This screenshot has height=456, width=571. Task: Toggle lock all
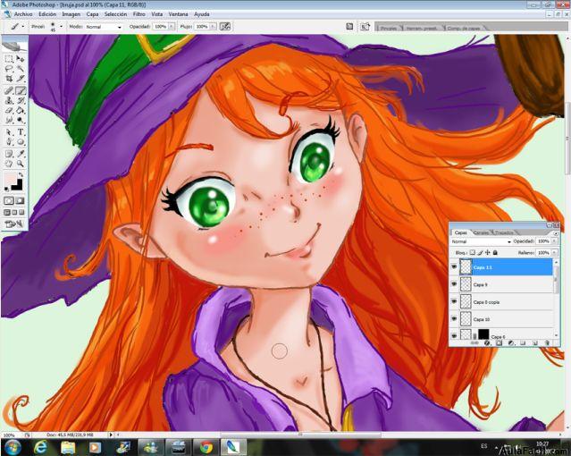495,252
